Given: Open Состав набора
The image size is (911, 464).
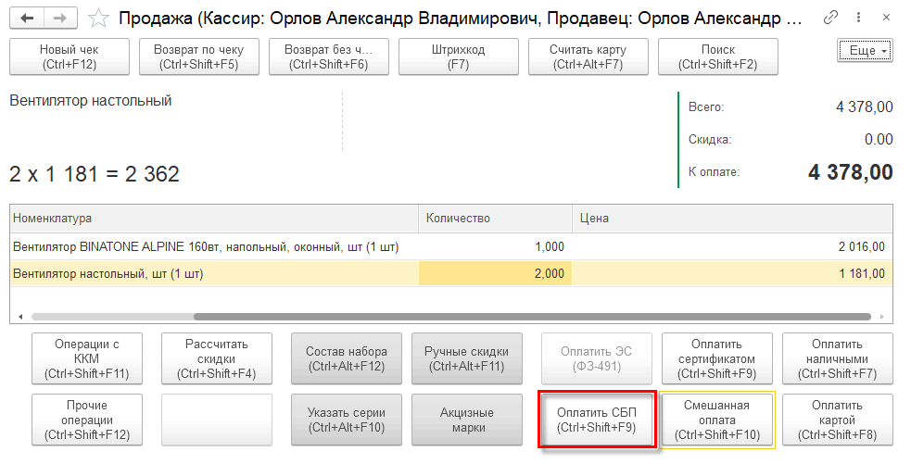Looking at the screenshot, I should (347, 359).
